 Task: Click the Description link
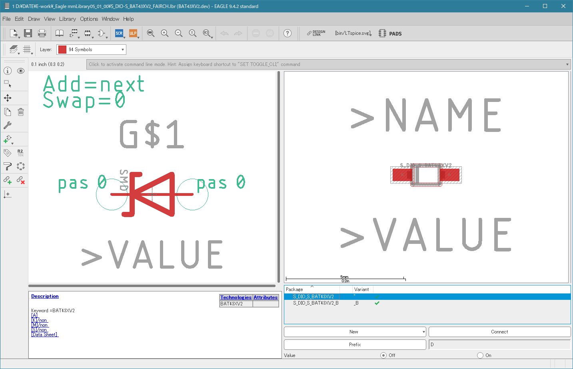tap(45, 296)
